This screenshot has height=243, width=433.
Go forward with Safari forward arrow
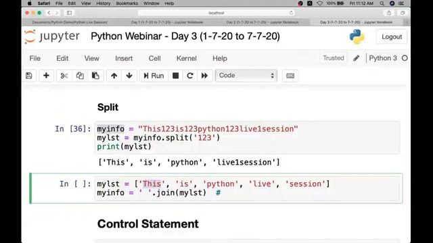tap(57, 13)
